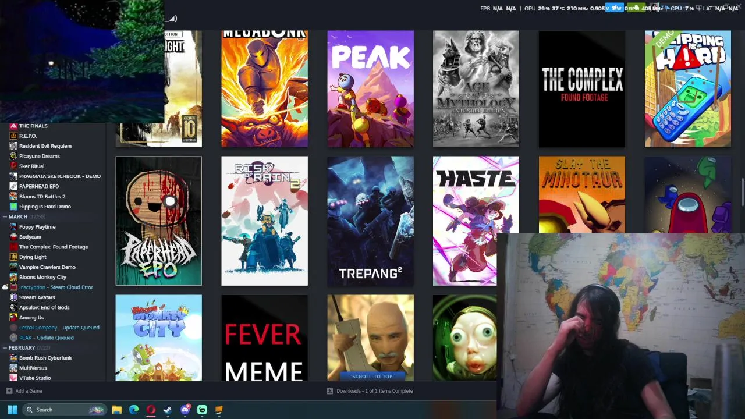745x419 pixels.
Task: Open the PRAGMATA SKETCHBOOK - DEMO icon
Action: point(13,176)
